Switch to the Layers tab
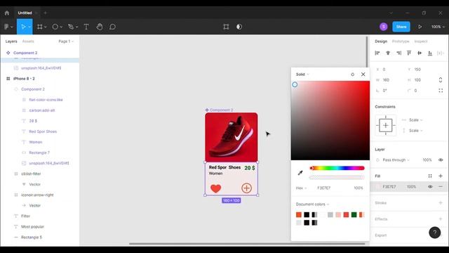 [11, 41]
